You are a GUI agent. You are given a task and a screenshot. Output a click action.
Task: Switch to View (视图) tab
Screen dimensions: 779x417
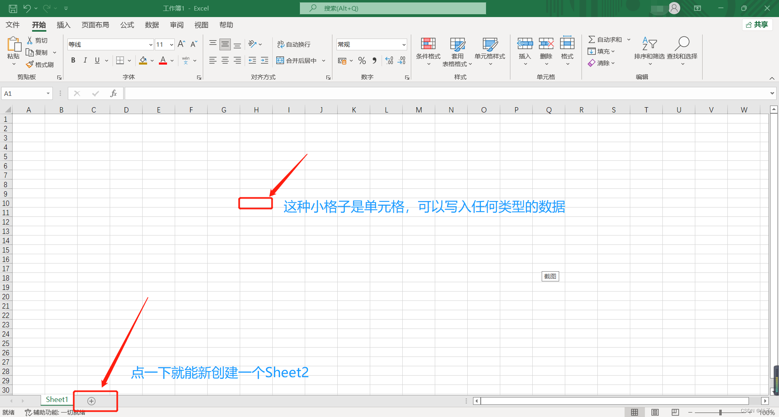[202, 25]
